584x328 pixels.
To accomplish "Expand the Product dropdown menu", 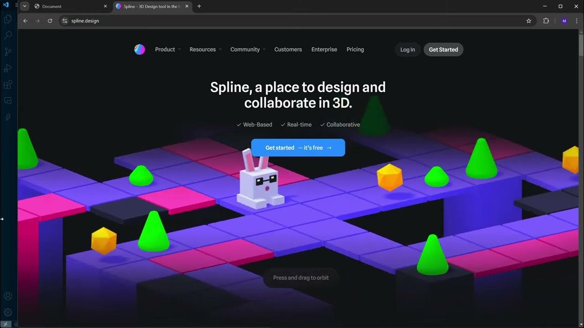I will [168, 50].
